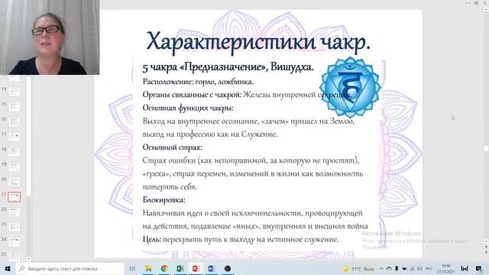This screenshot has height=275, width=489.
Task: Open Google Chrome from the taskbar
Action: click(164, 268)
